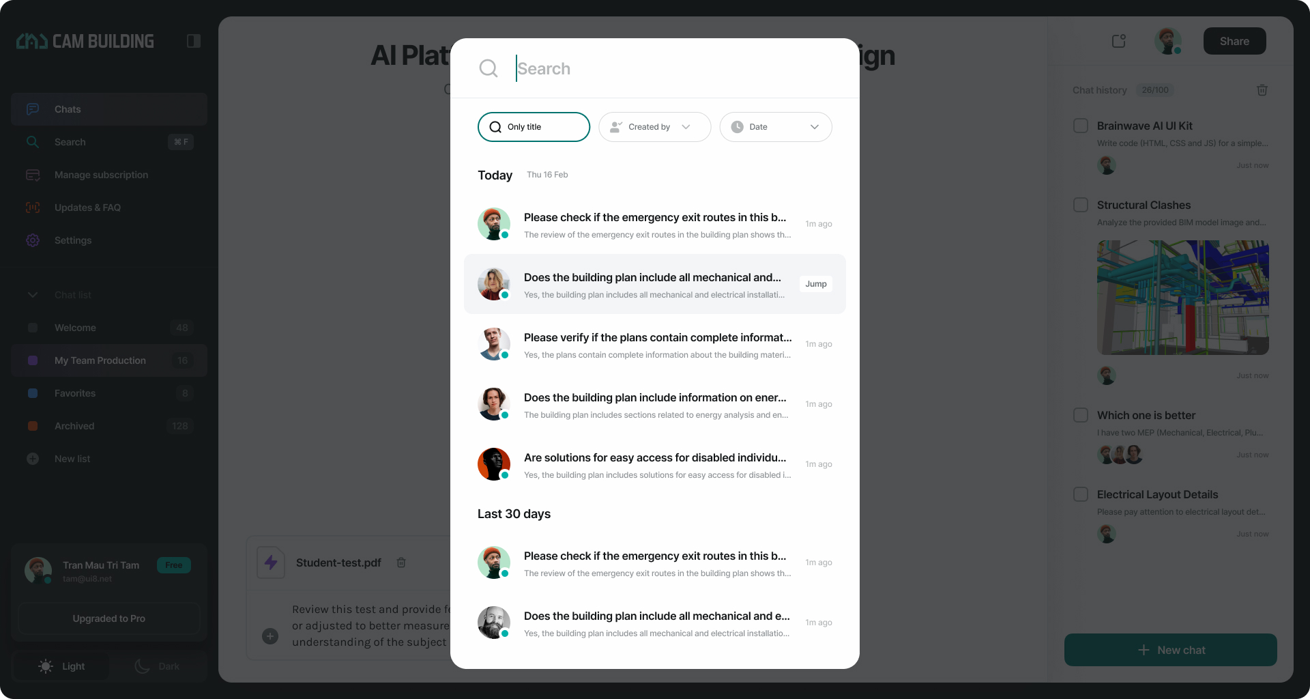Expand the Date filter dropdown
The width and height of the screenshot is (1310, 699).
(775, 127)
